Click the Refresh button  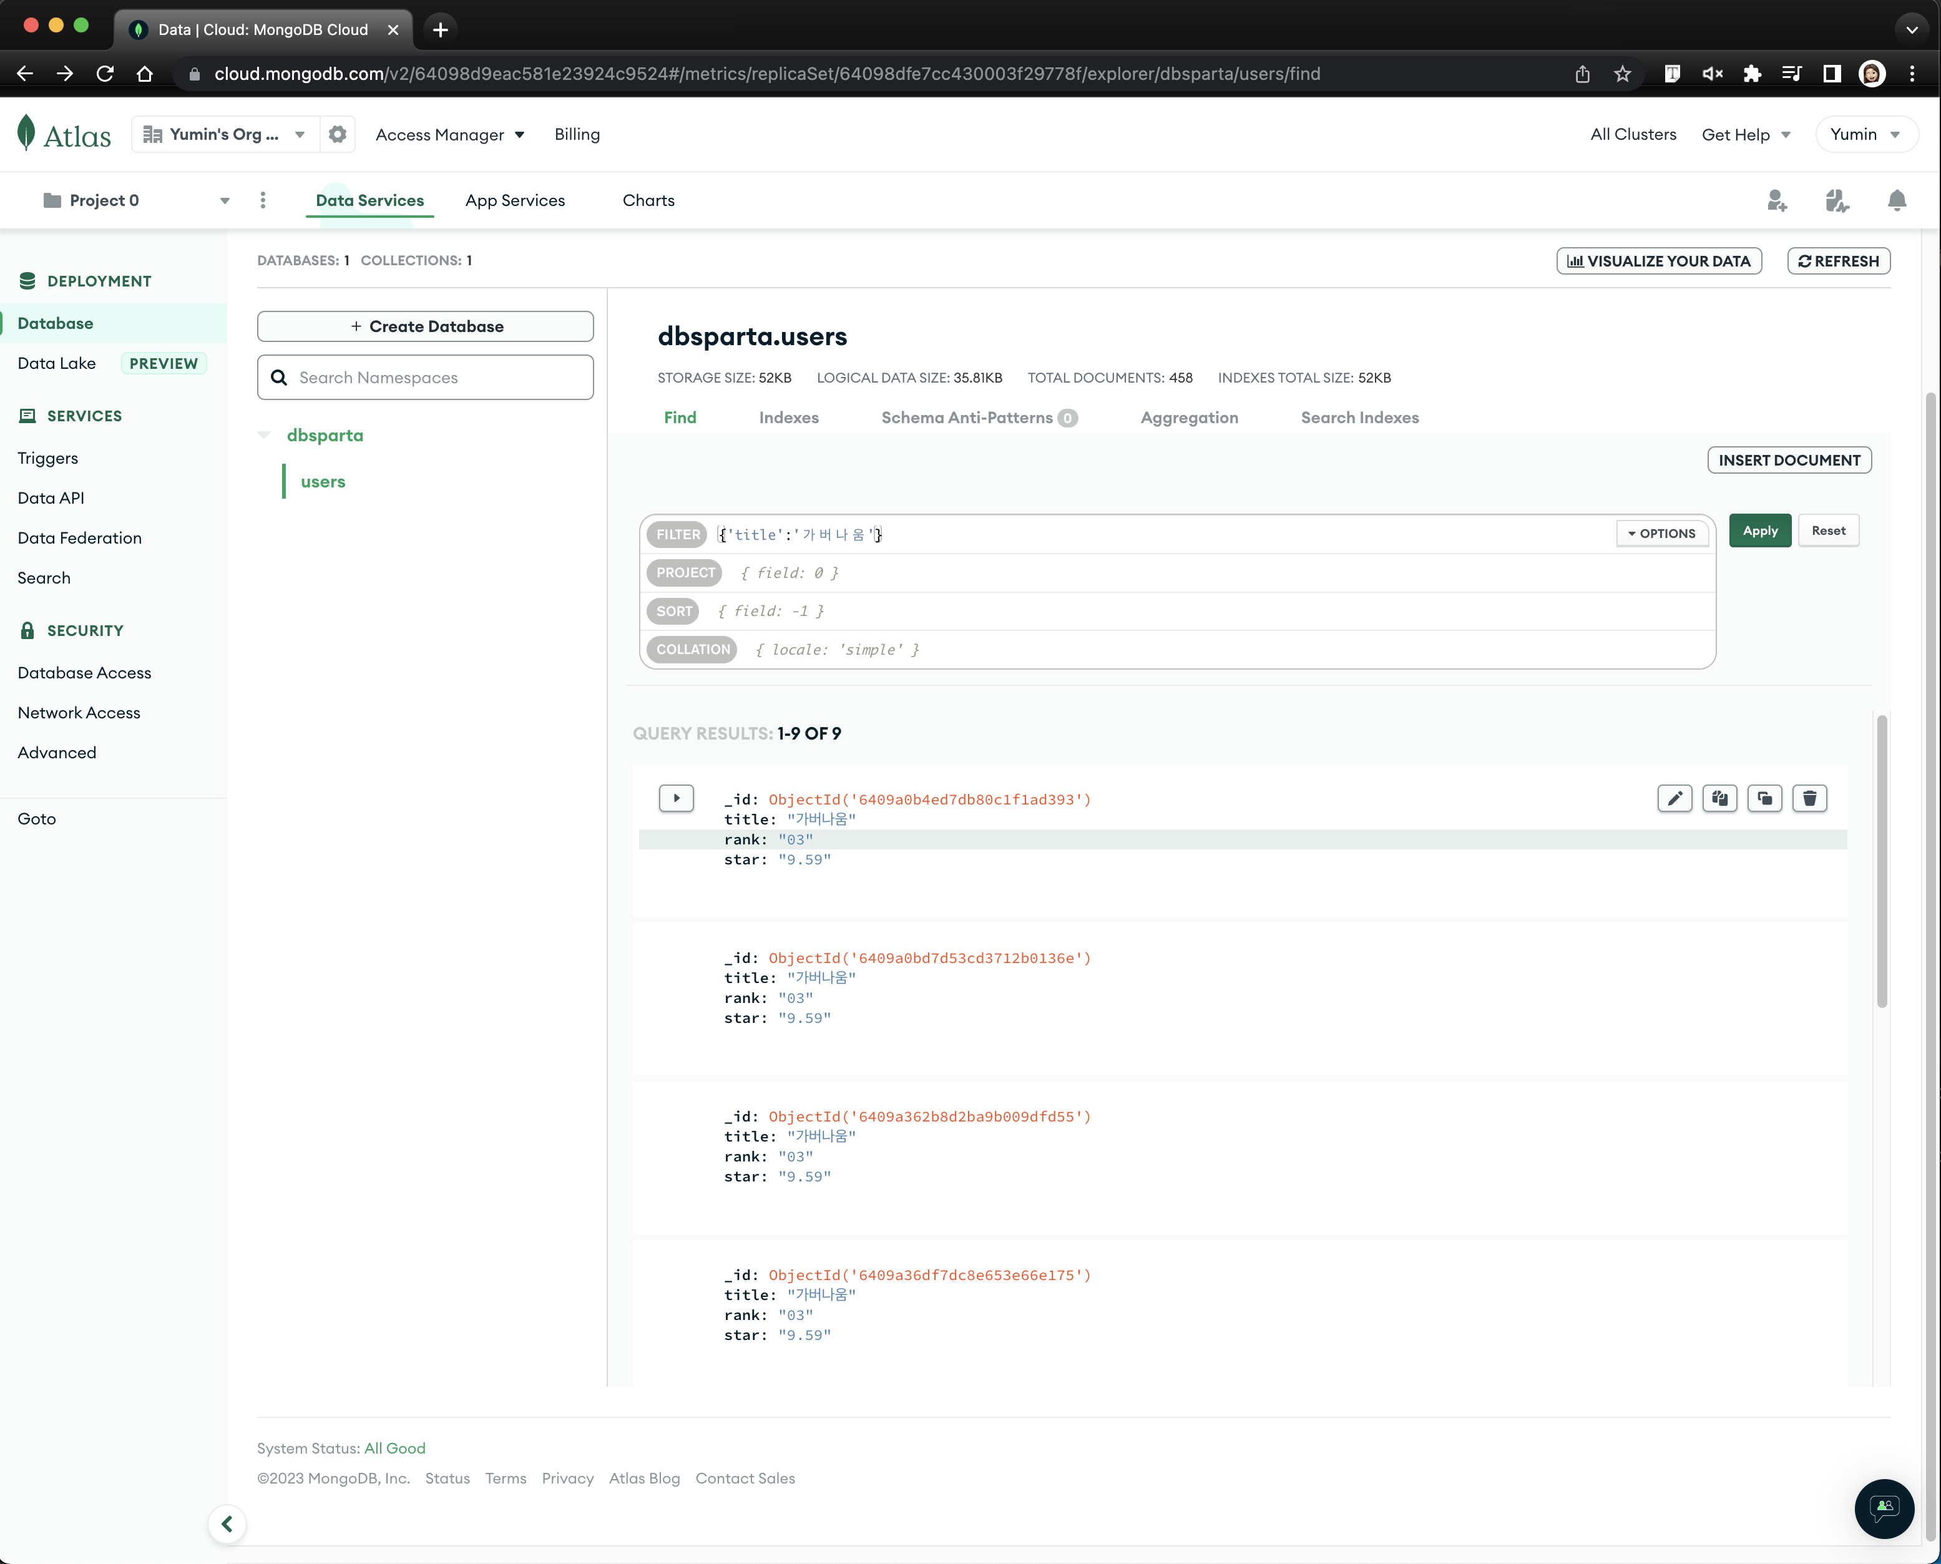tap(1838, 261)
